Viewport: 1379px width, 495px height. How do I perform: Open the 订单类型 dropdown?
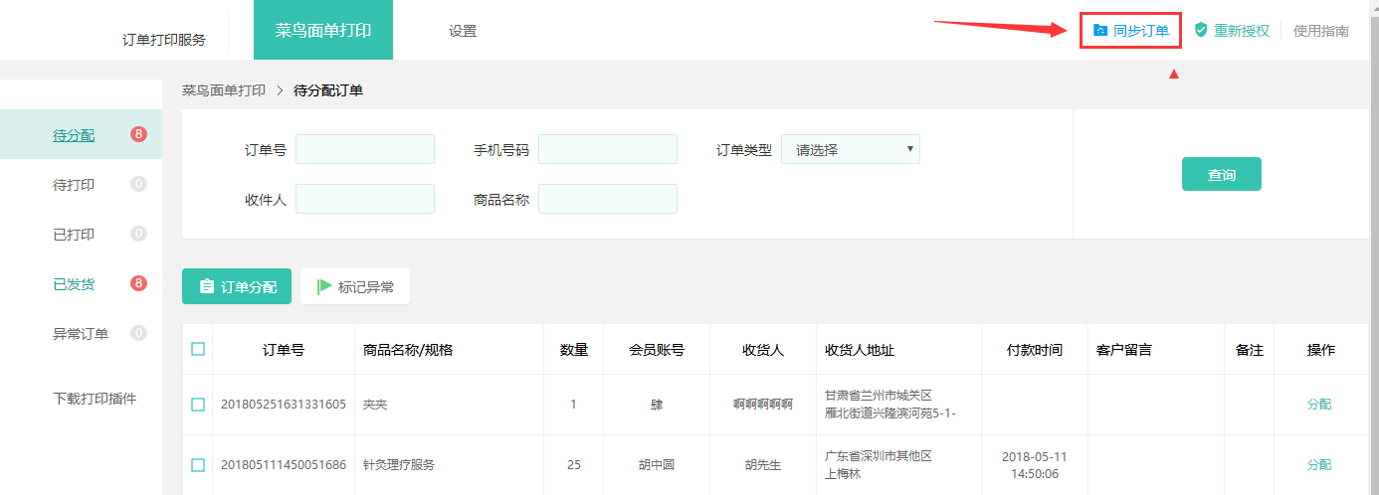(x=850, y=150)
